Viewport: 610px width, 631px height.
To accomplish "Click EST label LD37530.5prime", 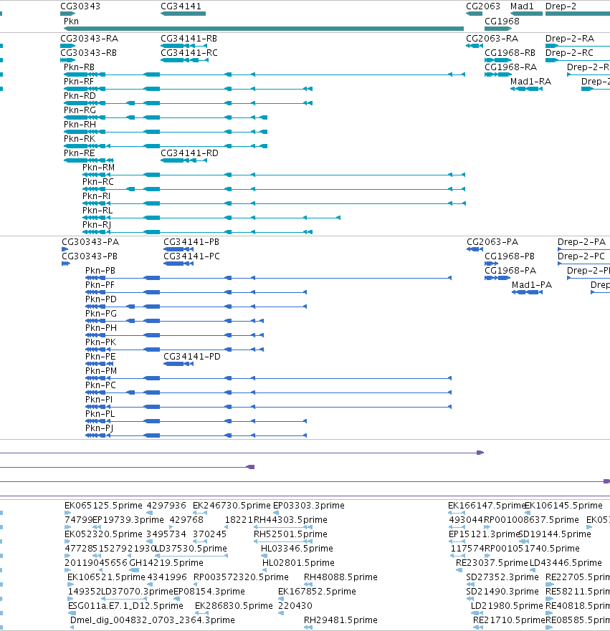I will click(x=191, y=549).
